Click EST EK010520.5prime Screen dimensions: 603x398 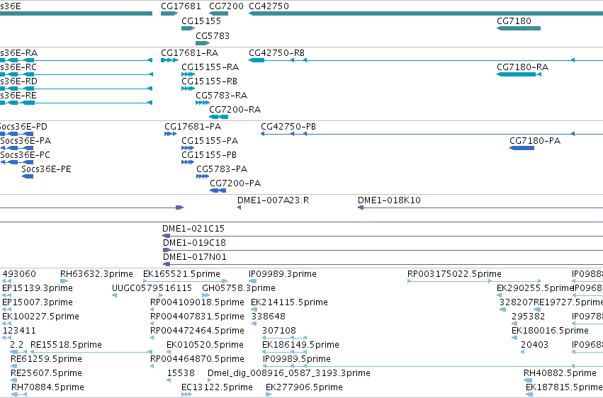pos(205,346)
